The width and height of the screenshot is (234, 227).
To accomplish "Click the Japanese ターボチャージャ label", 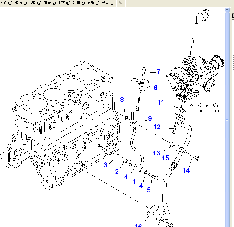I will point(205,105).
